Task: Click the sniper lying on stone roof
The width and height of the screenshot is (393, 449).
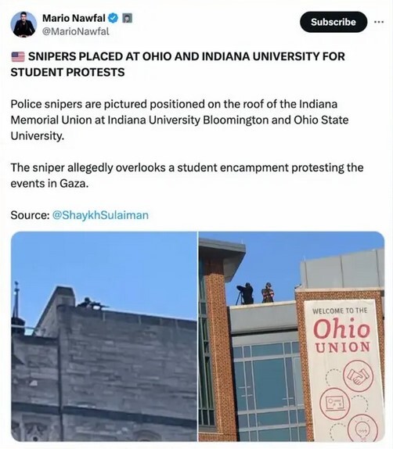Action: click(x=92, y=304)
